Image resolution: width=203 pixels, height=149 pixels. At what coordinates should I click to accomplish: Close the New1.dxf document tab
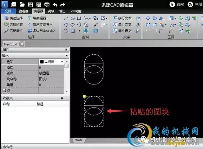[22, 44]
